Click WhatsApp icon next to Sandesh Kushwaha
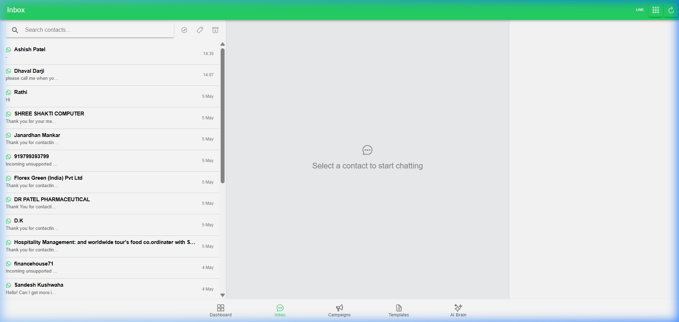 [8, 285]
